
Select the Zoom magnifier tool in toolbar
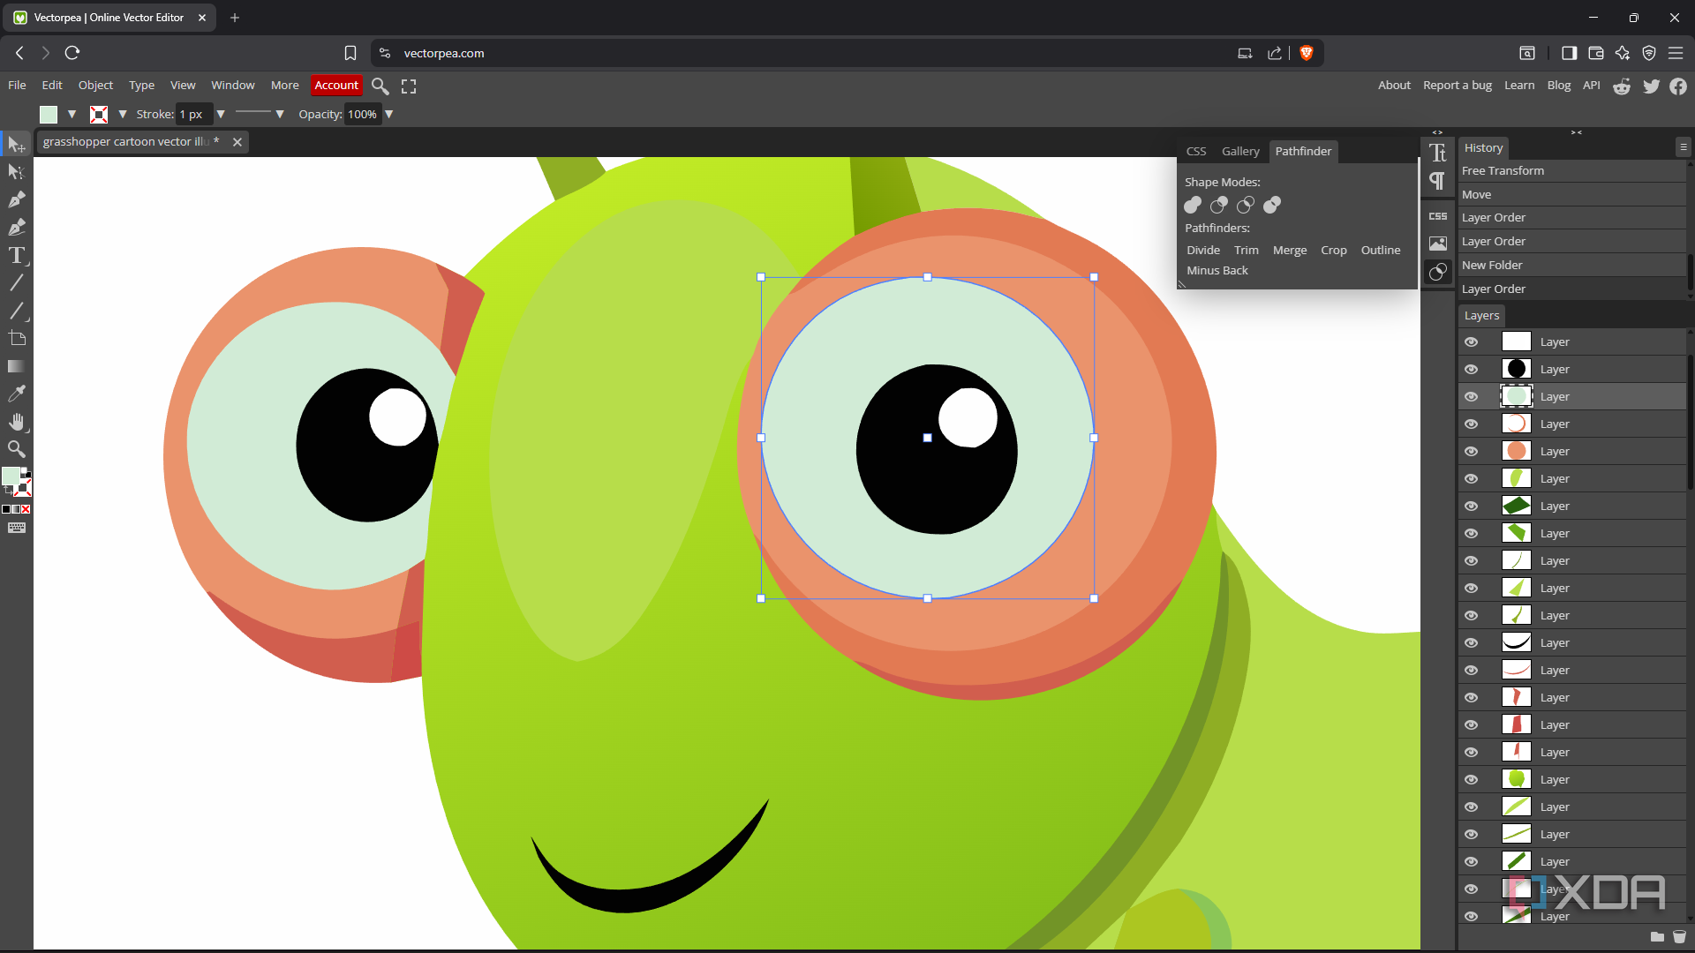(16, 449)
